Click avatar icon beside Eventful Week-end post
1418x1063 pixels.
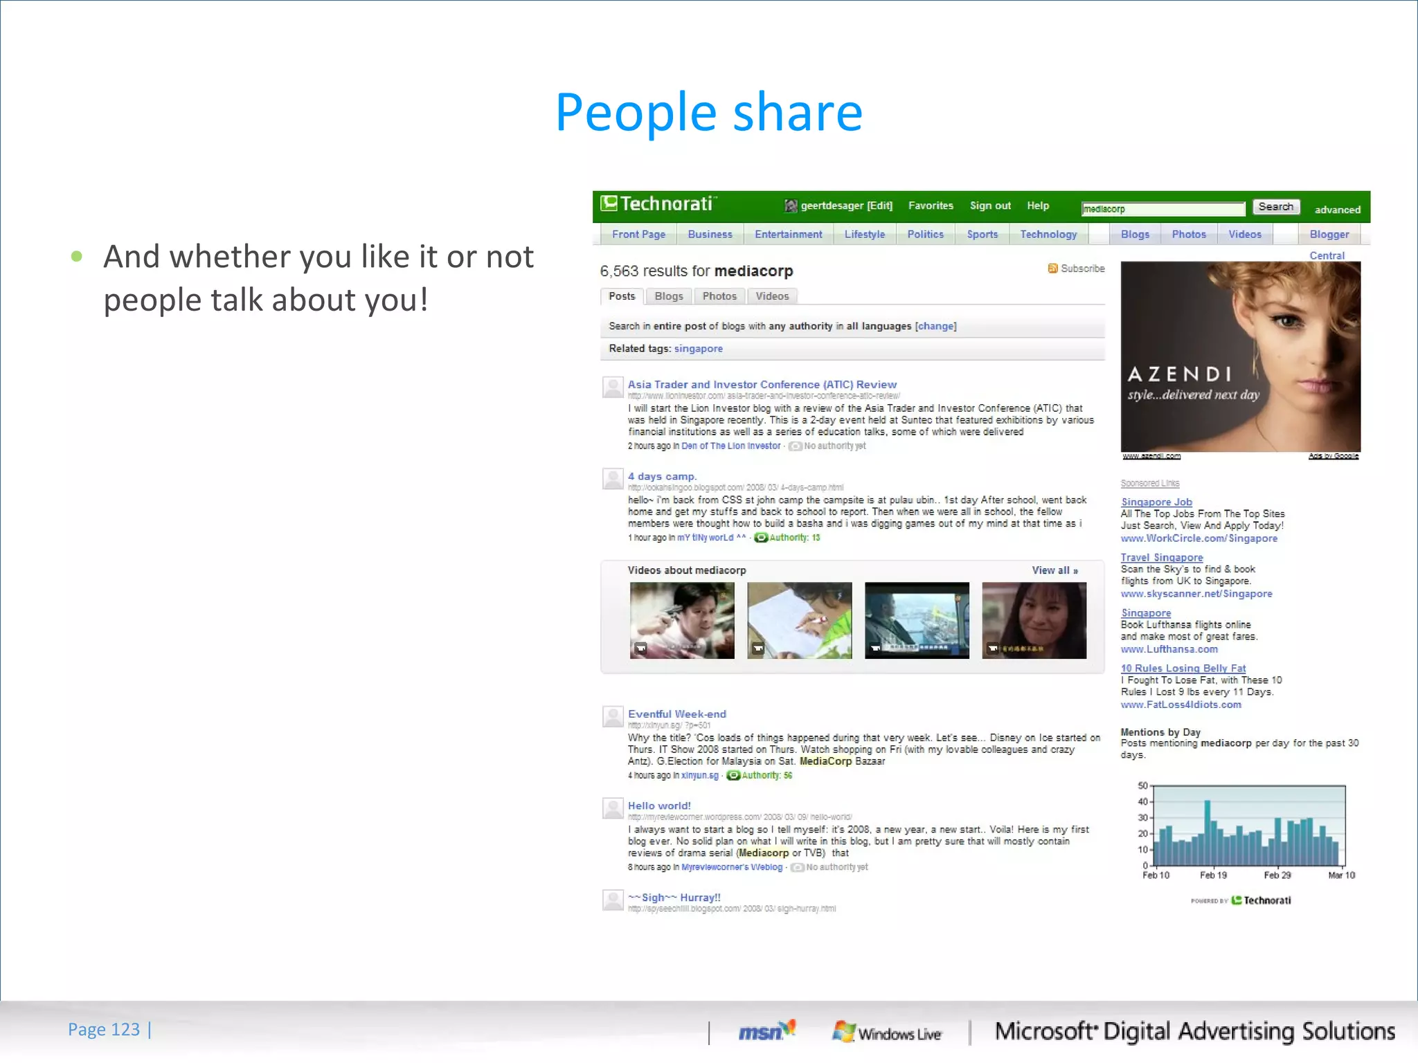[613, 717]
